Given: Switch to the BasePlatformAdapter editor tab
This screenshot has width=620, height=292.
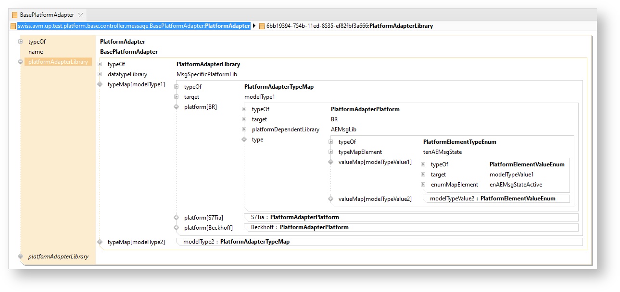Looking at the screenshot, I should (x=47, y=15).
